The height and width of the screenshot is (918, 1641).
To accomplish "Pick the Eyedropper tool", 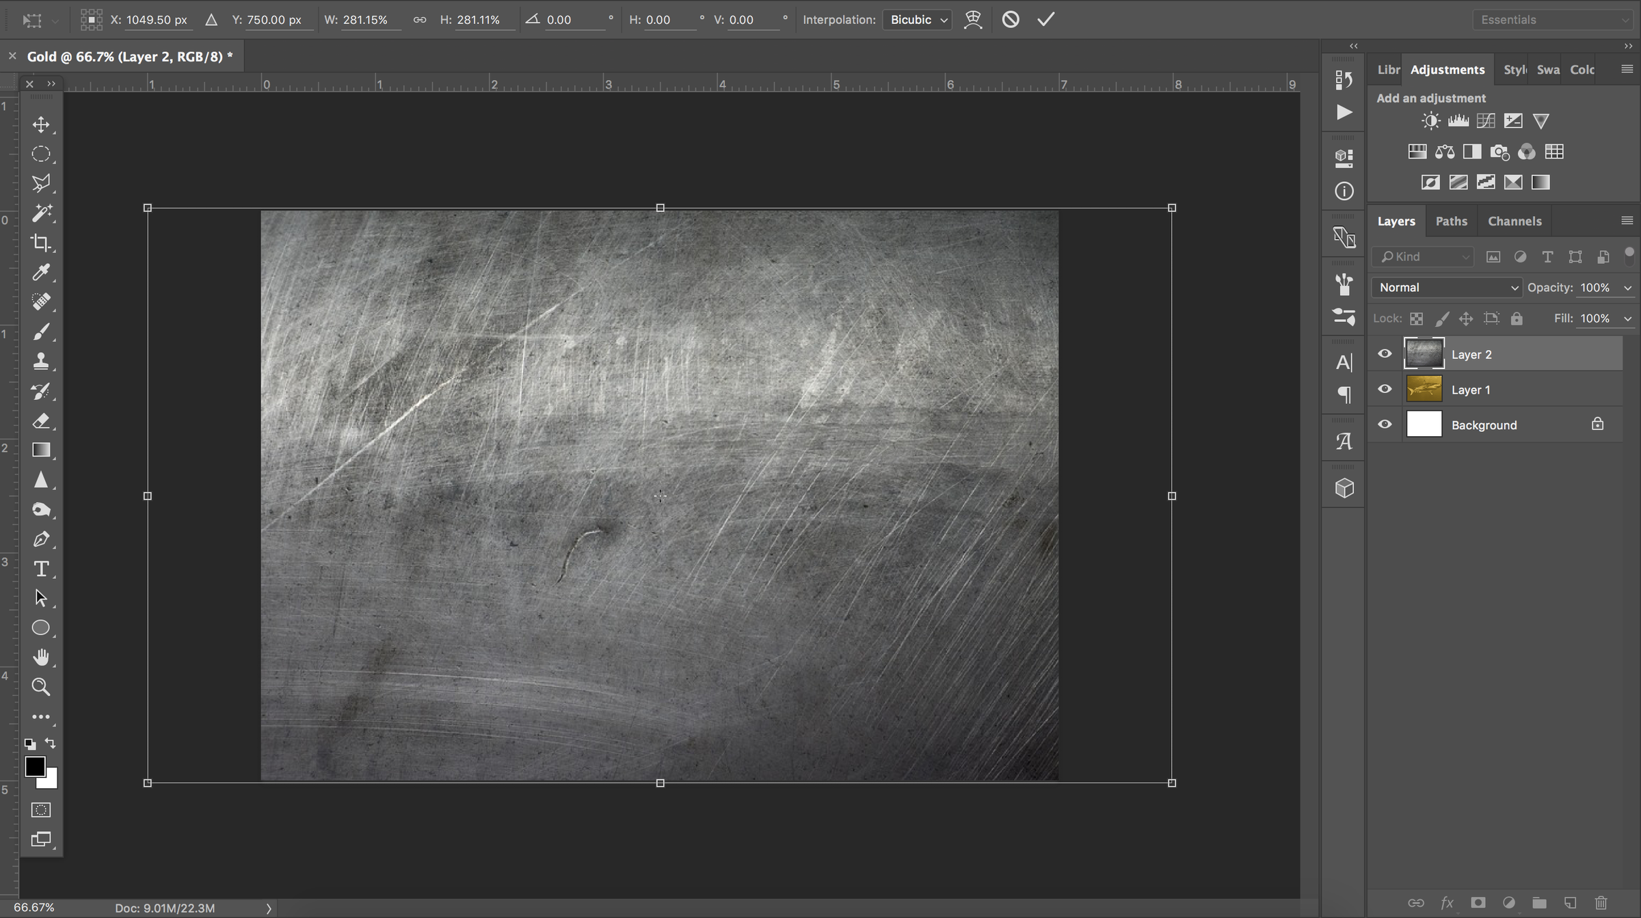I will (x=41, y=272).
